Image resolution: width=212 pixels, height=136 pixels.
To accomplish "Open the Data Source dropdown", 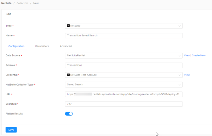I will (x=124, y=56).
